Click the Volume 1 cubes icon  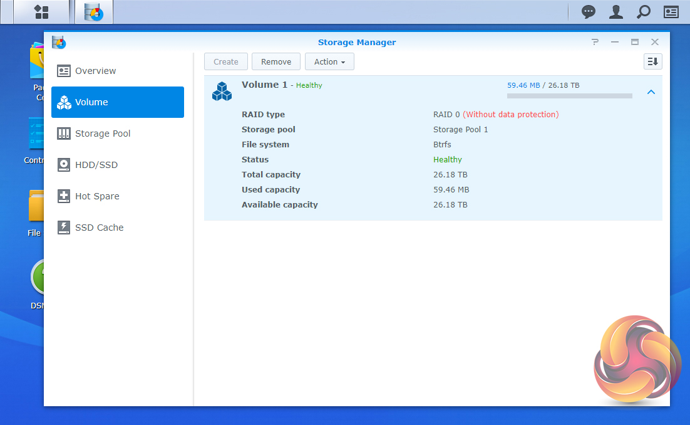coord(222,92)
